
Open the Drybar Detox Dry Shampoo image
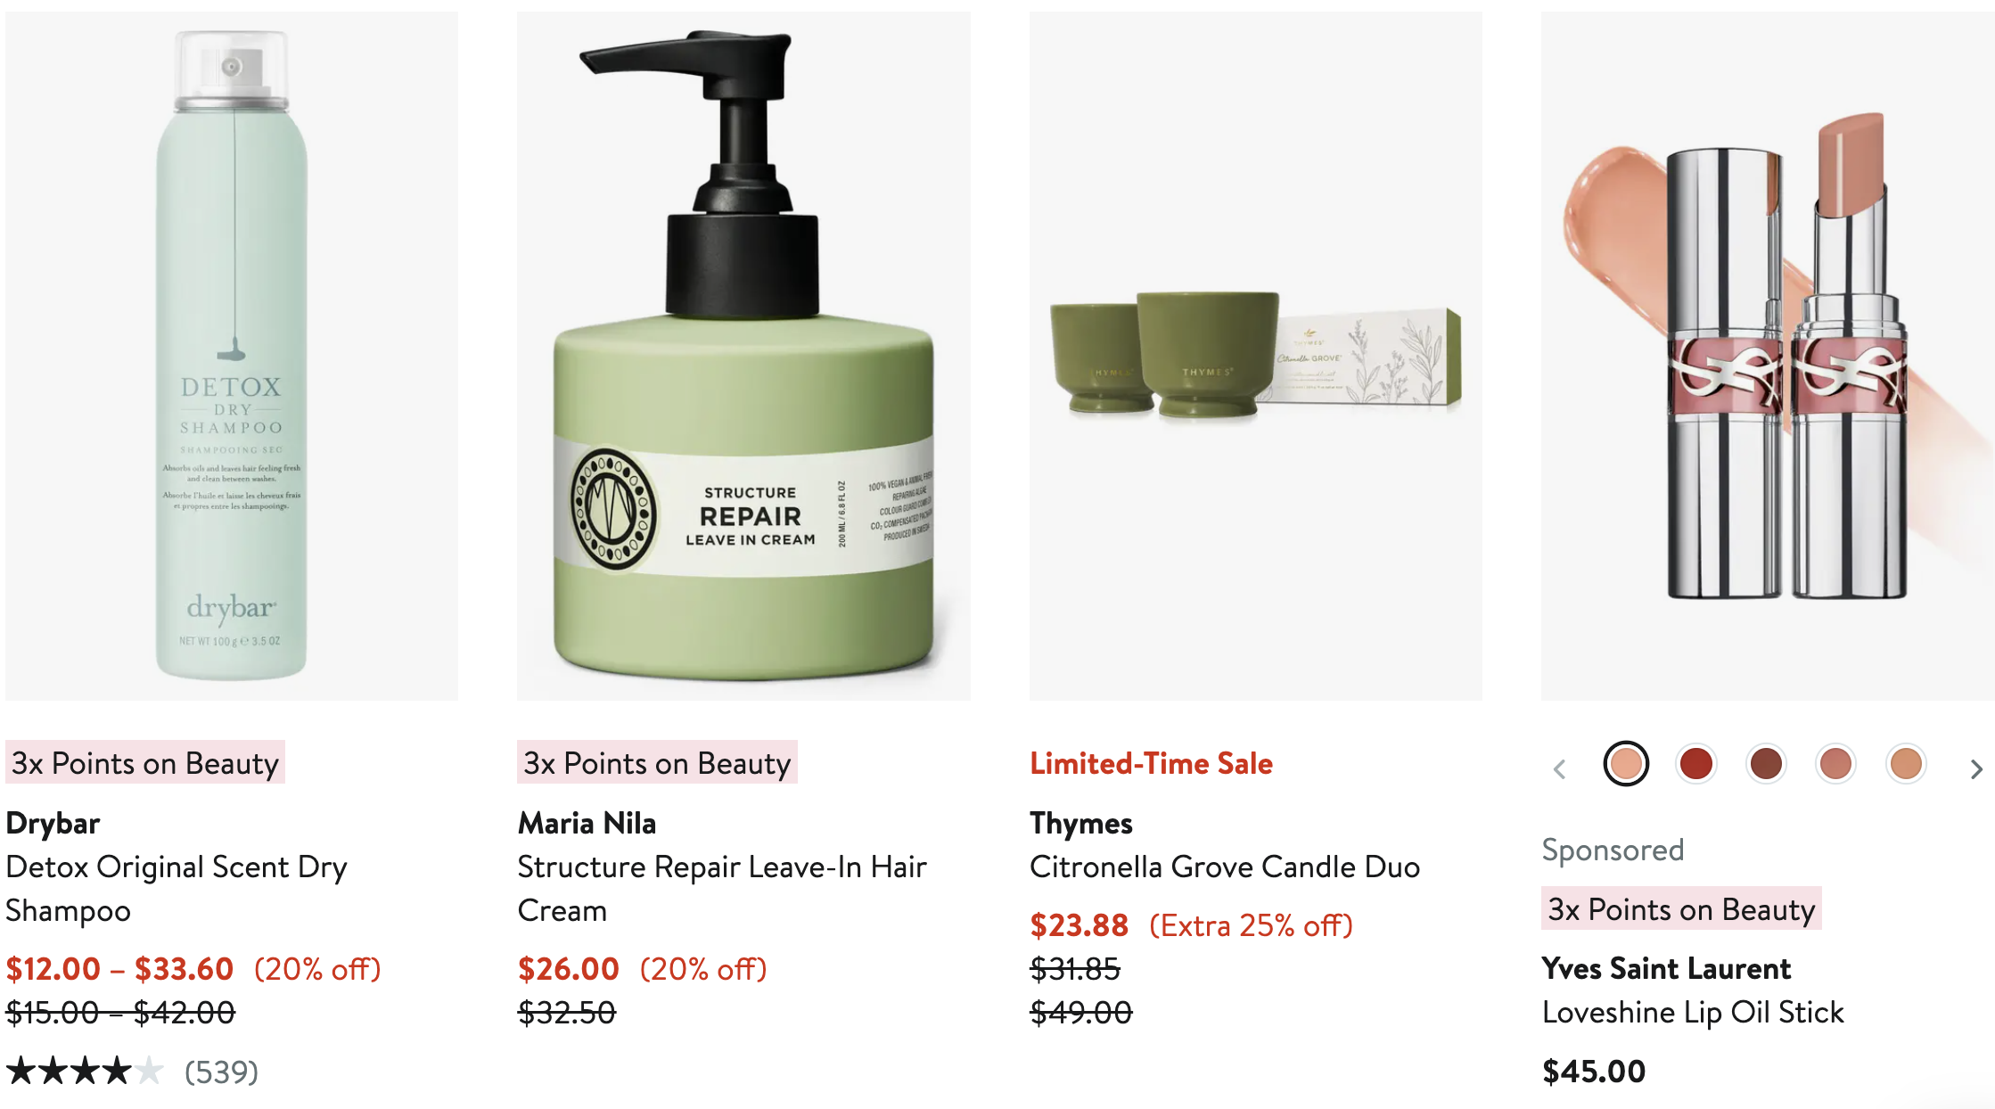click(x=232, y=356)
